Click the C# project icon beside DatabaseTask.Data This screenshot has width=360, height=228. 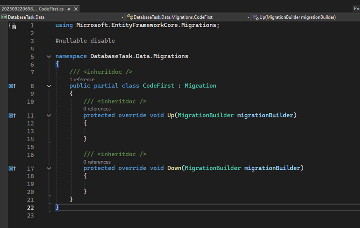4,17
